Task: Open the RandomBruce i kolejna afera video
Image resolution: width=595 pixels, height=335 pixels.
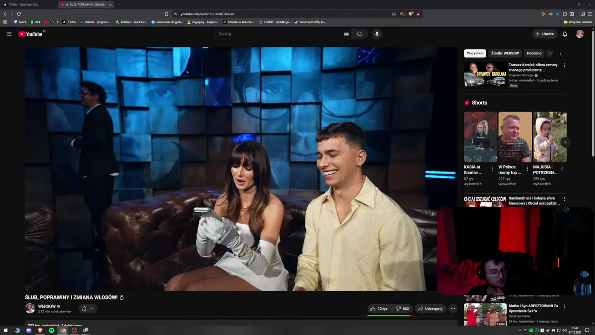Action: coord(534,201)
